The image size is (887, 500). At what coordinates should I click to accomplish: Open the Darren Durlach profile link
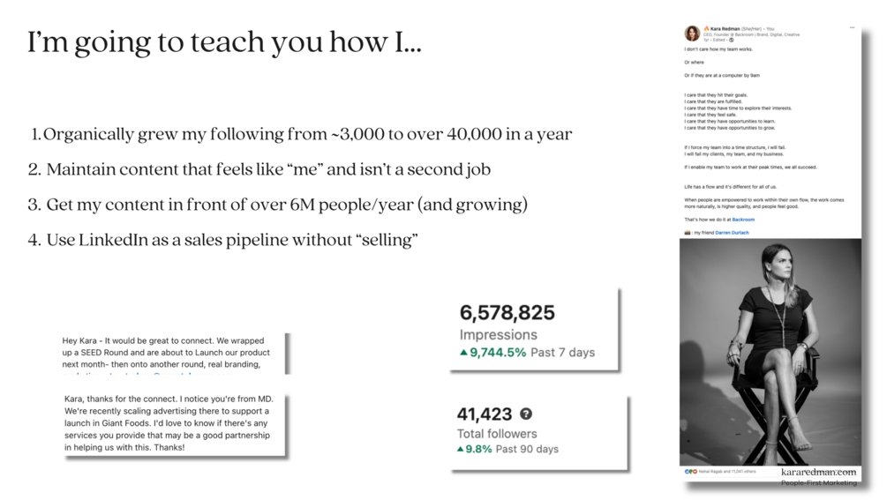(732, 232)
